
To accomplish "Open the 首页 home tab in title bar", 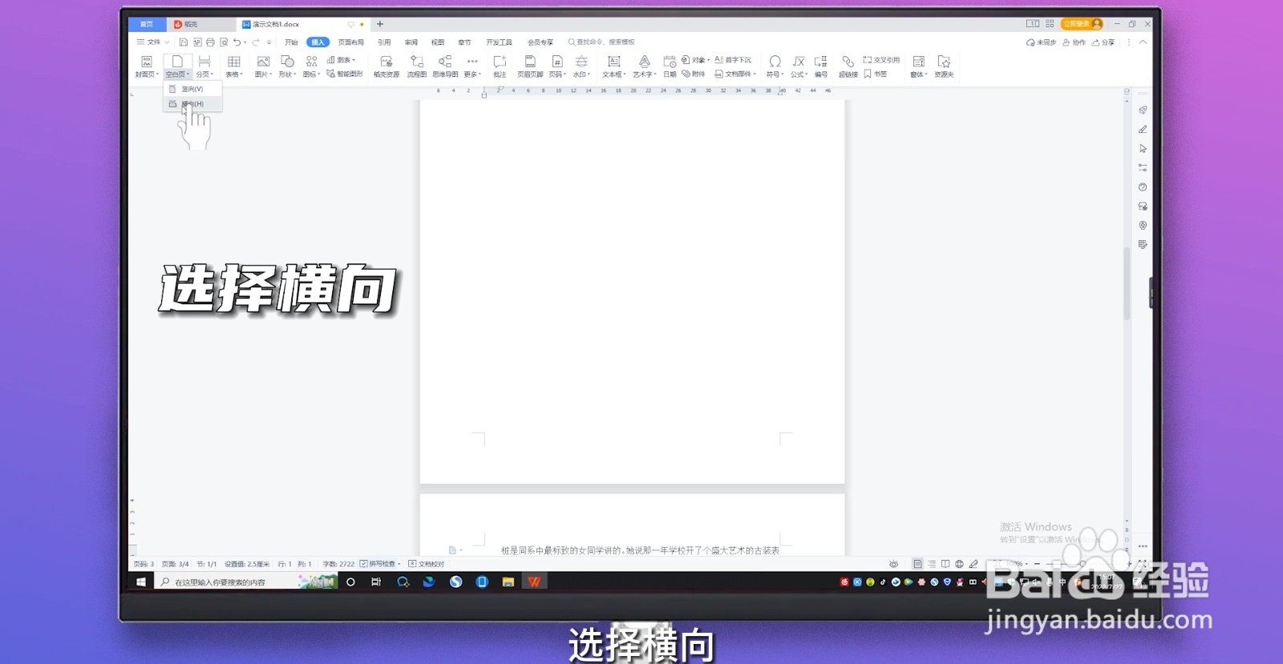I will pos(147,24).
